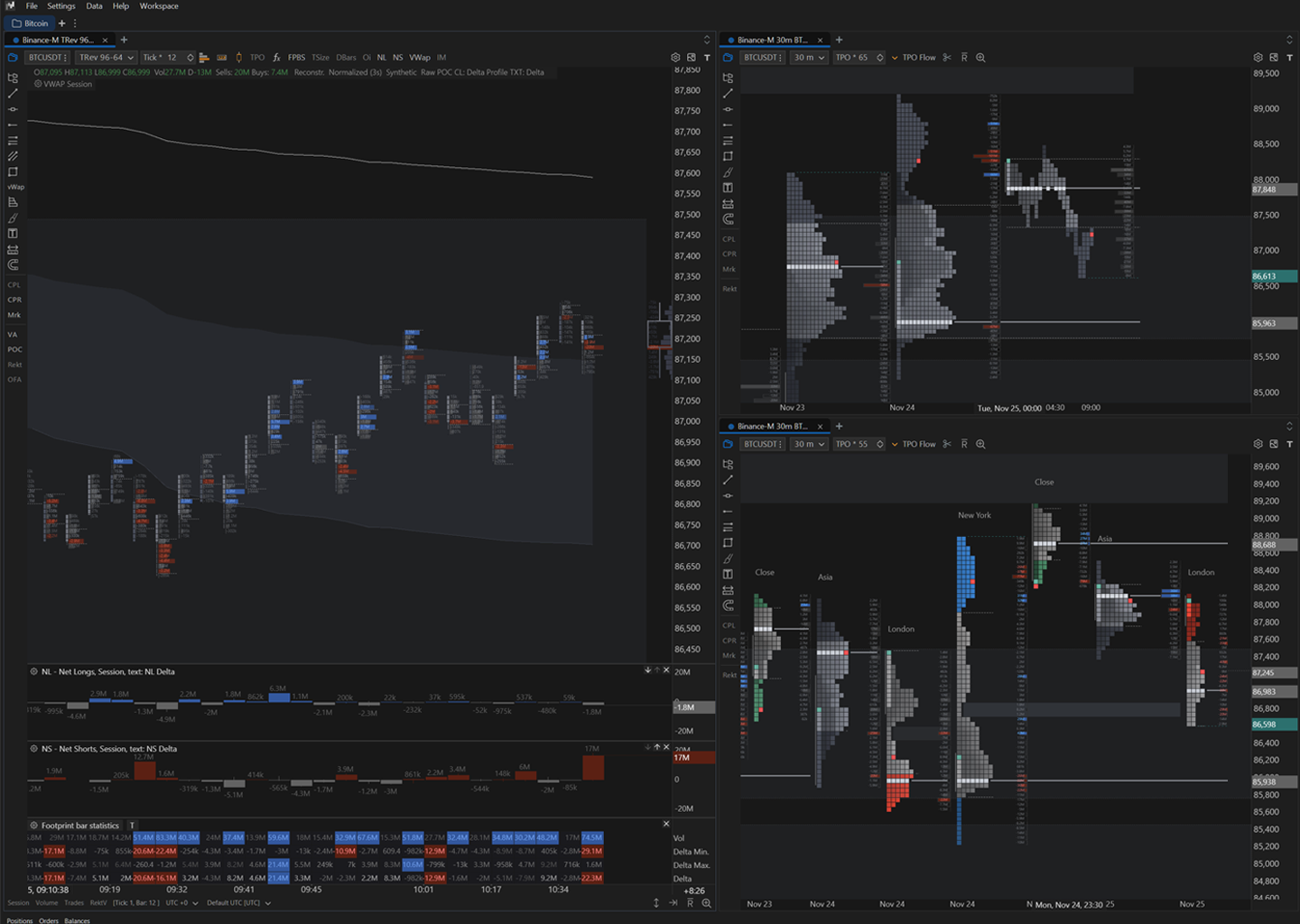Open the TRev 96-64 timeframe dropdown

pyautogui.click(x=106, y=58)
